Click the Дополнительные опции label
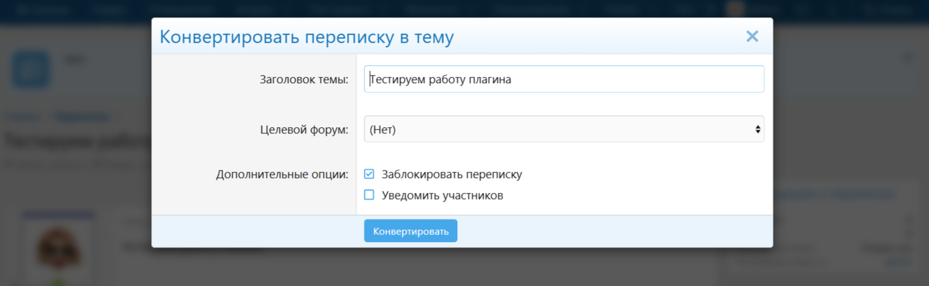The image size is (929, 286). pyautogui.click(x=282, y=174)
